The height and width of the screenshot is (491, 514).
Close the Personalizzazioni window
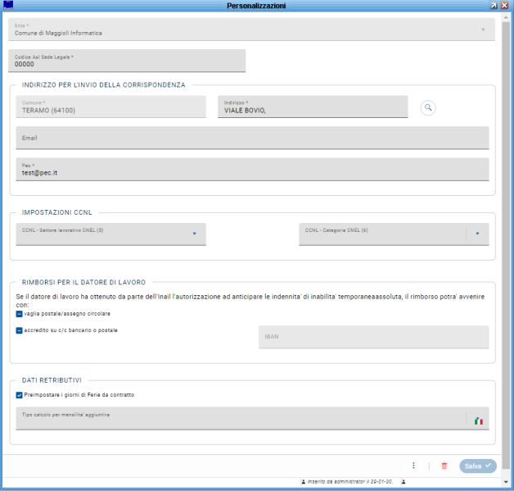tap(504, 6)
